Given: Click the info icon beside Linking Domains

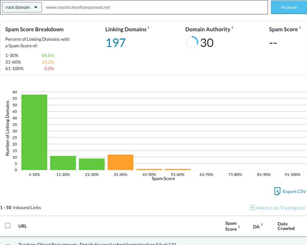Looking at the screenshot, I should pos(149,28).
